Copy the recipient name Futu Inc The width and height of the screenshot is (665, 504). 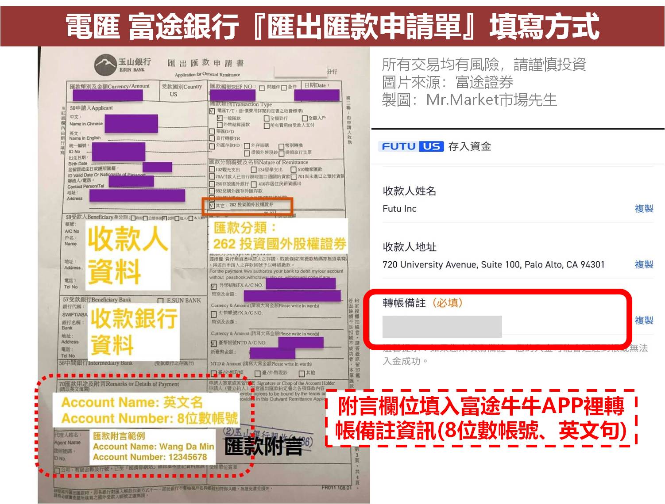tap(644, 209)
